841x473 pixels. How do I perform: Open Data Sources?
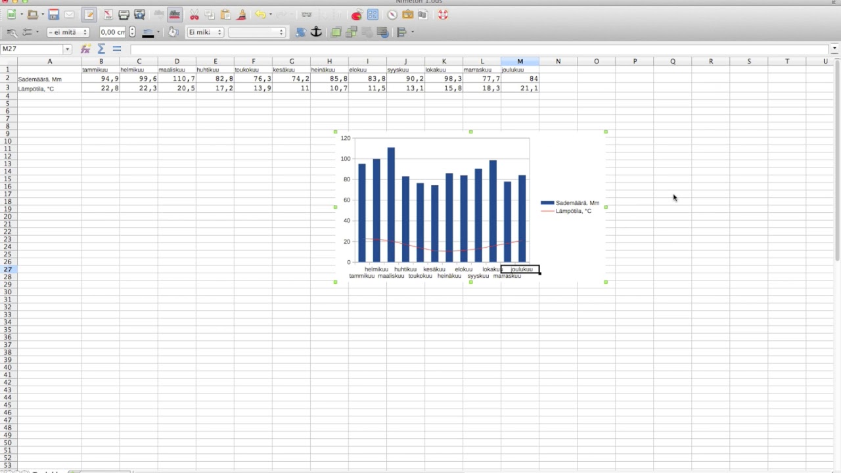click(422, 14)
